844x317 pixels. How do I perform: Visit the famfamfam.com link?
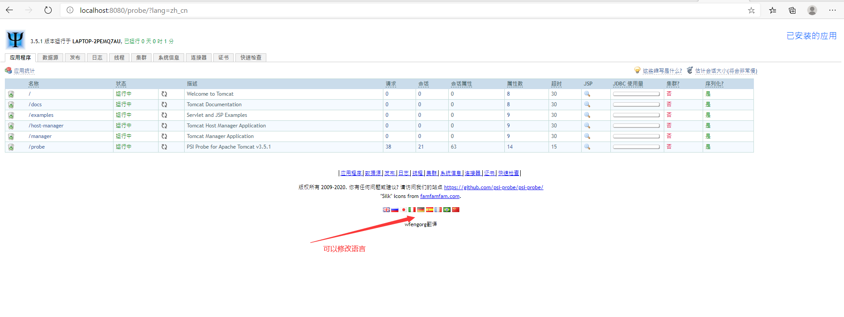click(x=439, y=196)
